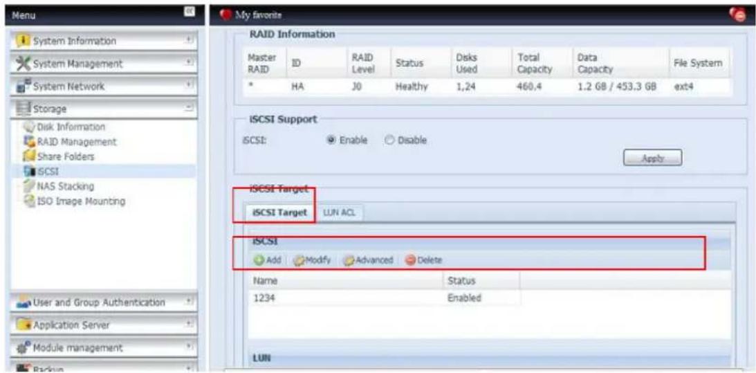Click Modify in iSCSI toolbar

(x=313, y=260)
